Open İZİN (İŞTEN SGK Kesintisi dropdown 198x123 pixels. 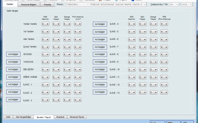point(45,70)
